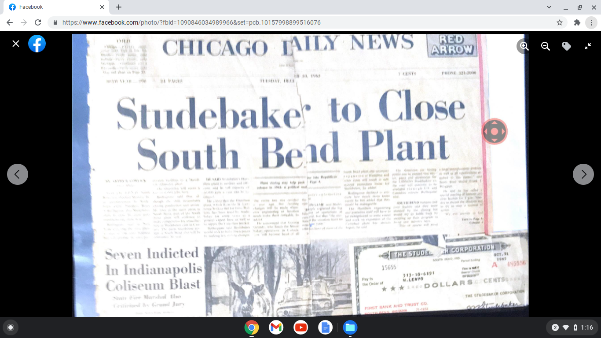The width and height of the screenshot is (601, 338).
Task: Open Facebook home via logo
Action: (37, 44)
